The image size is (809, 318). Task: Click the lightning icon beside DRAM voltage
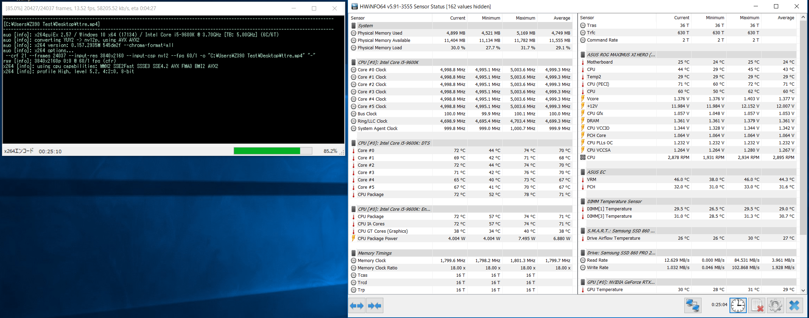click(583, 121)
